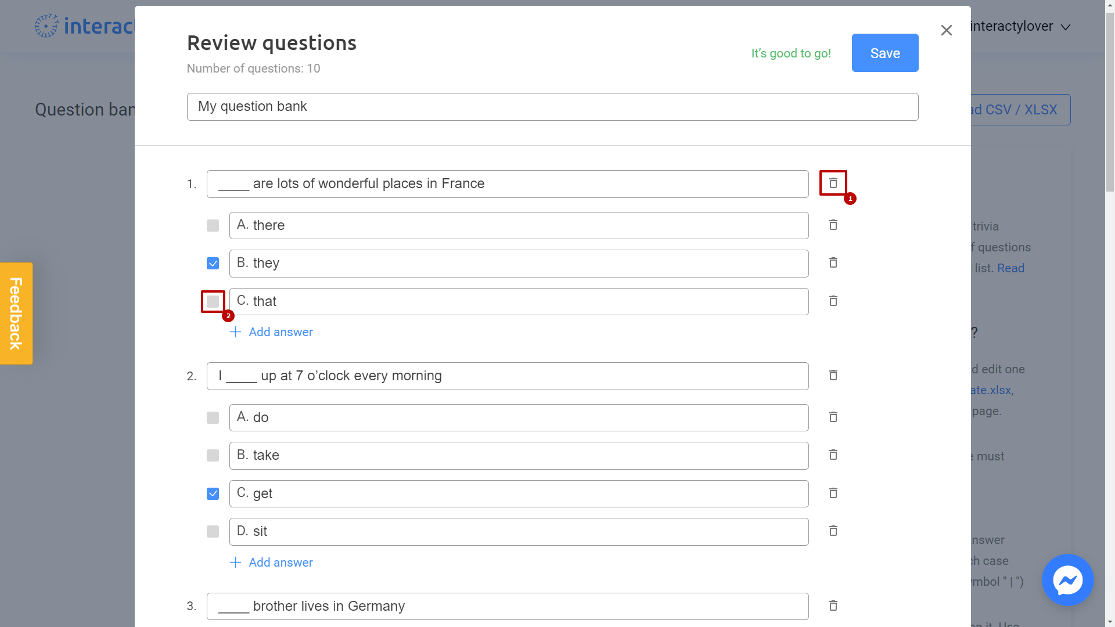Click the delete icon for answer D sit
The image size is (1115, 627).
pos(833,531)
